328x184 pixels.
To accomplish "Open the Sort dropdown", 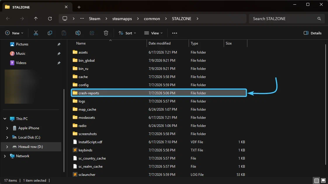I will click(127, 33).
